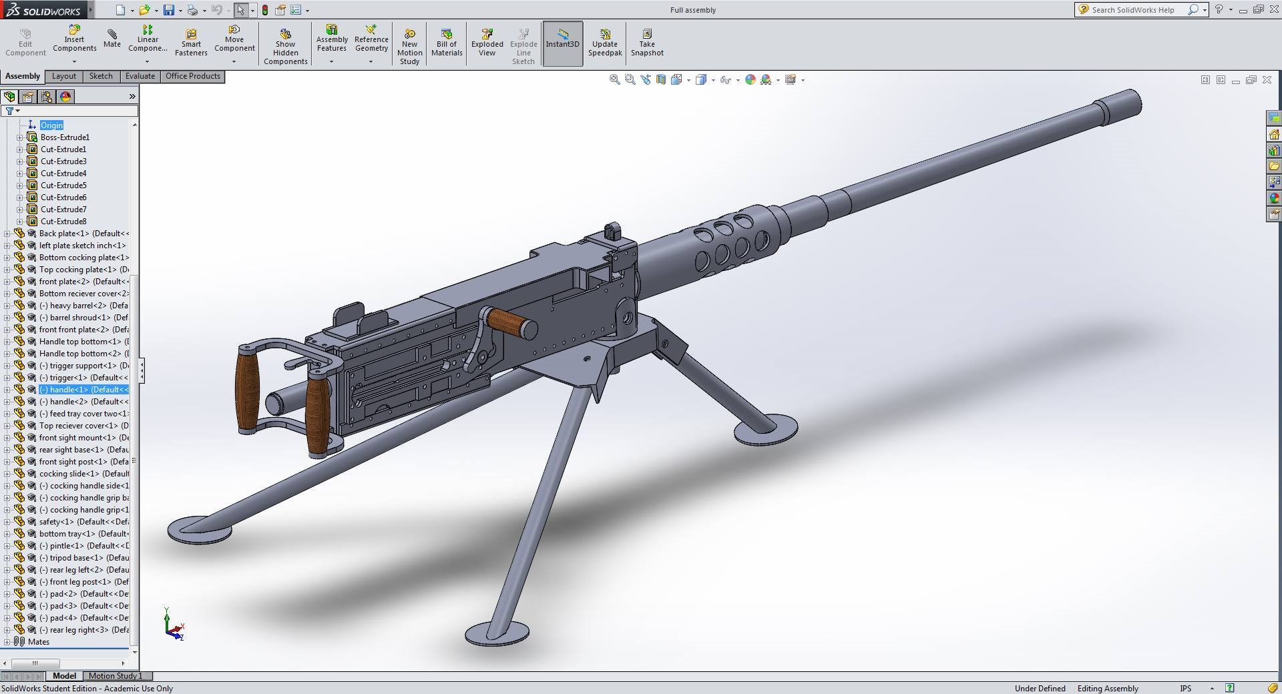Open an existing file
This screenshot has width=1282, height=694.
(144, 10)
